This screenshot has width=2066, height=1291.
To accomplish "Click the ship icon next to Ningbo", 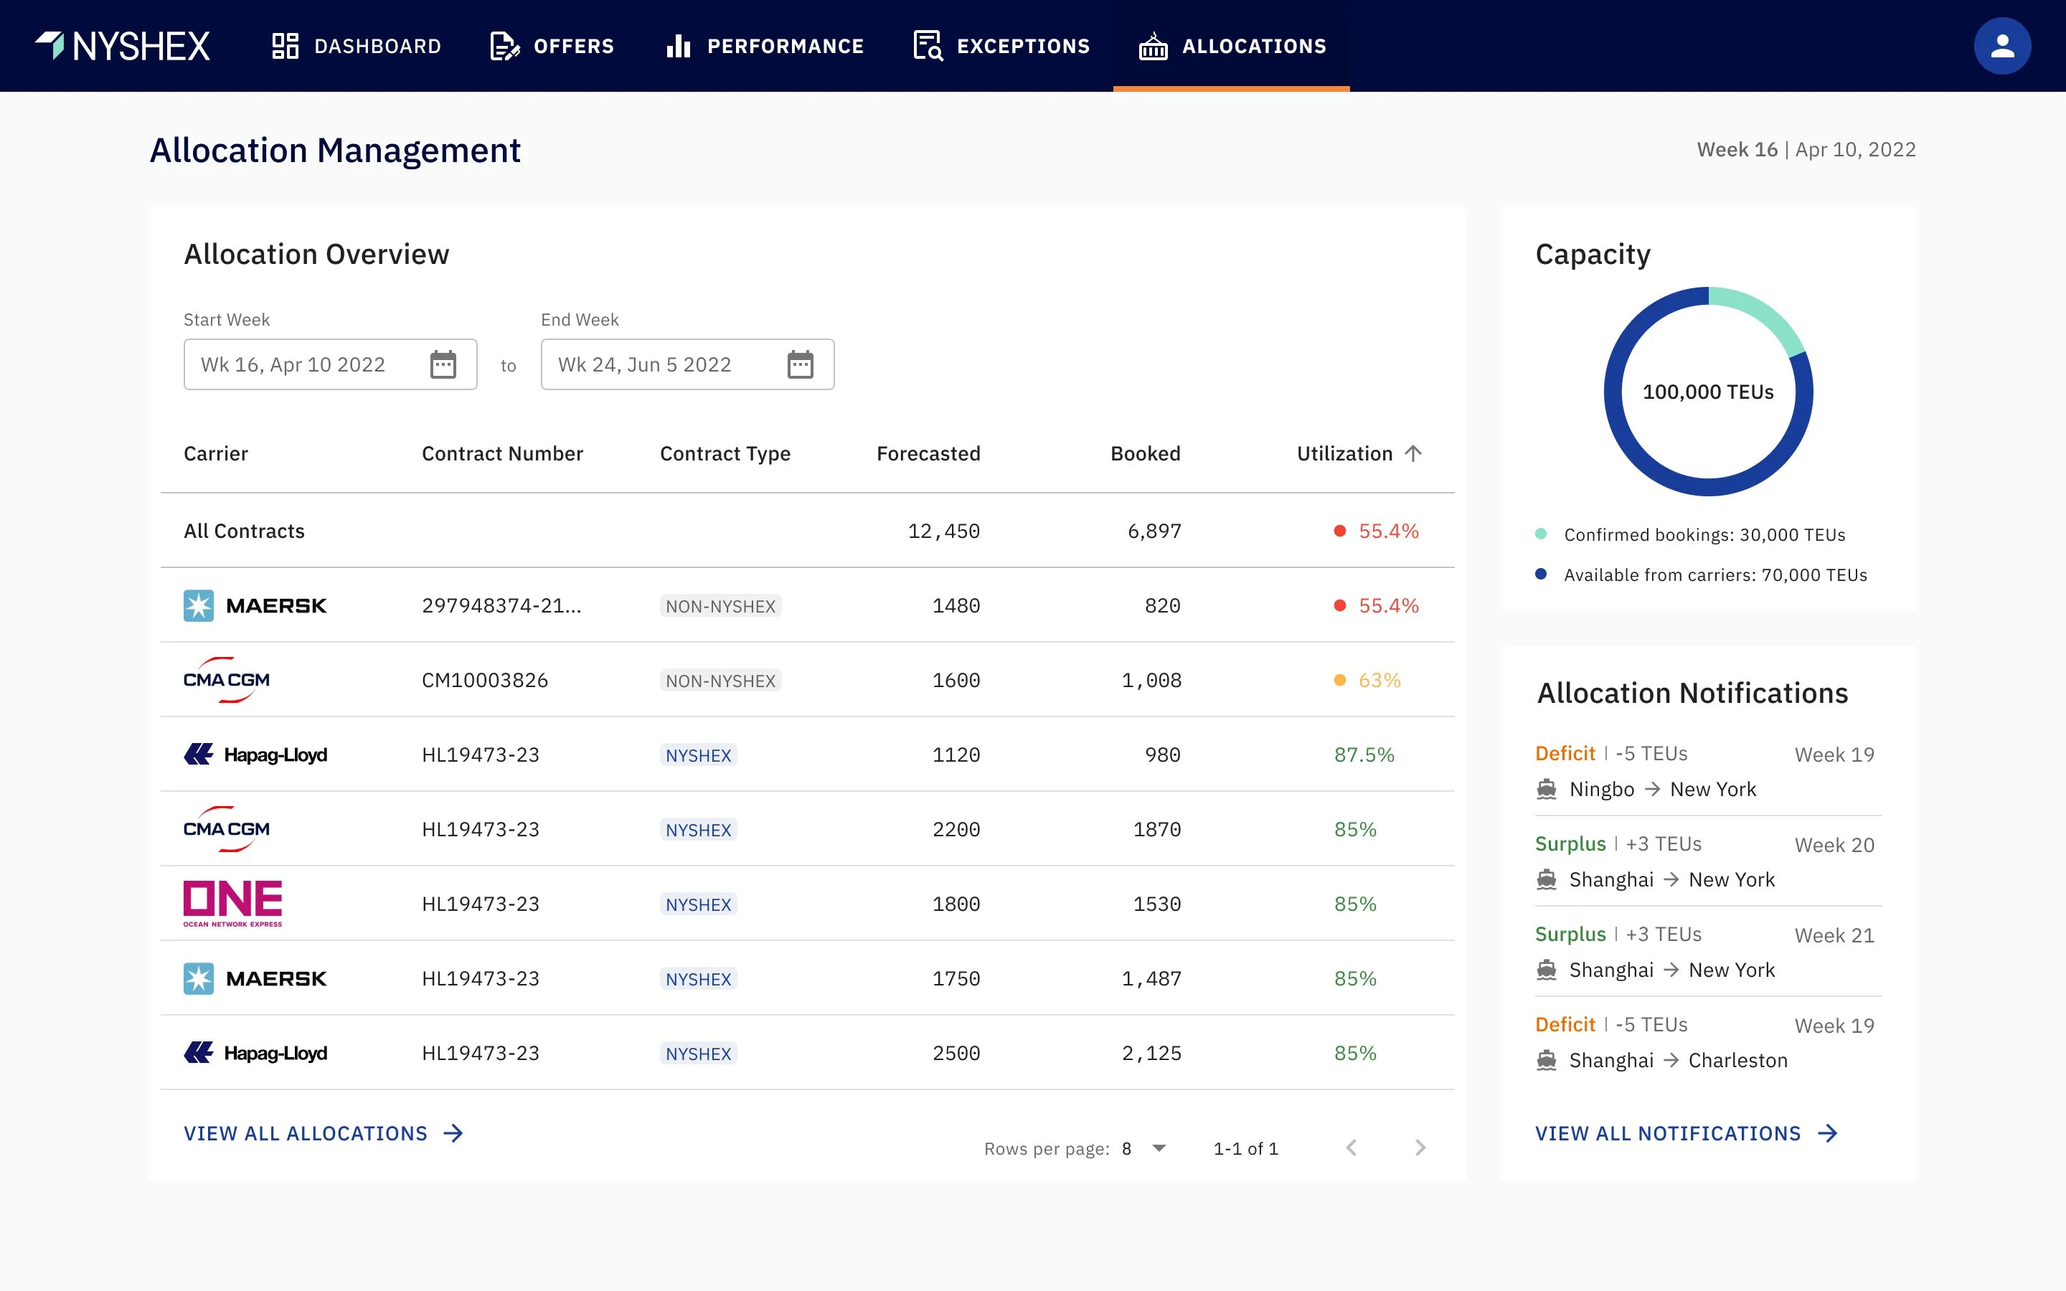I will click(x=1546, y=789).
